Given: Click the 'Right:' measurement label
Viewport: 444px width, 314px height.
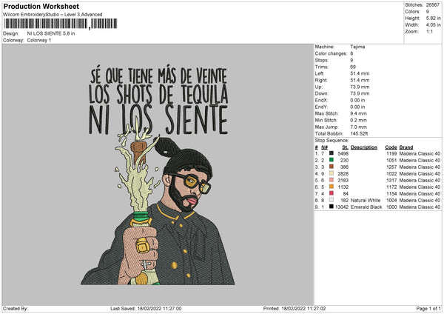Looking at the screenshot, I should coord(321,80).
